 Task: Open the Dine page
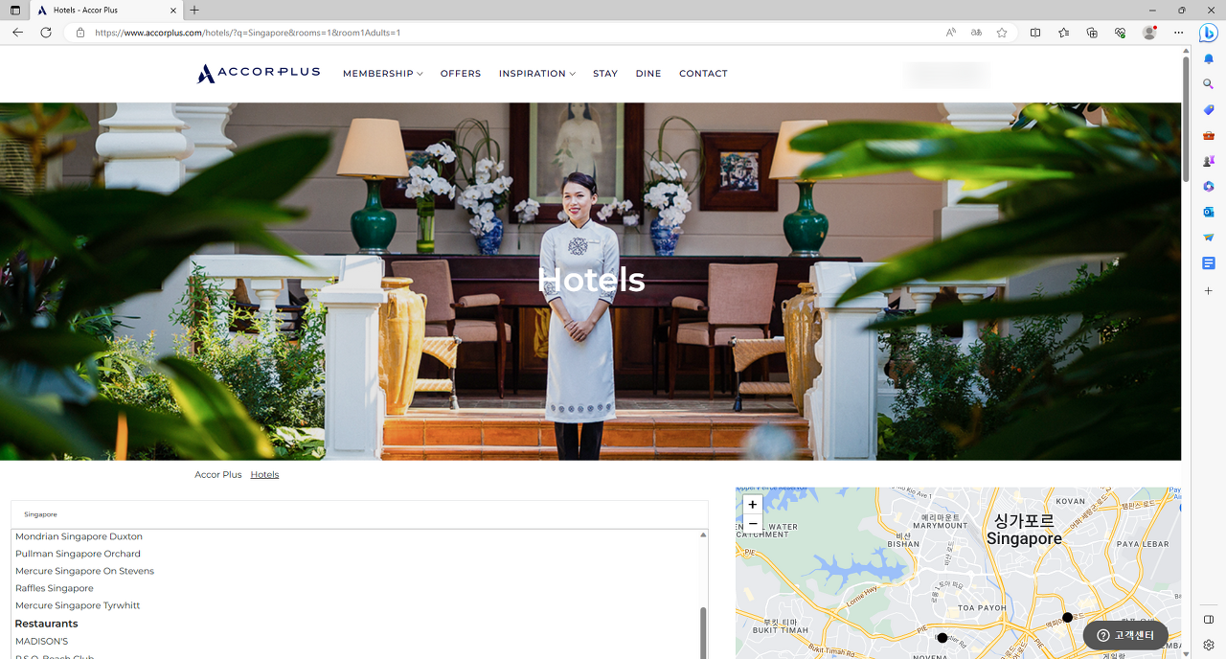pos(648,74)
